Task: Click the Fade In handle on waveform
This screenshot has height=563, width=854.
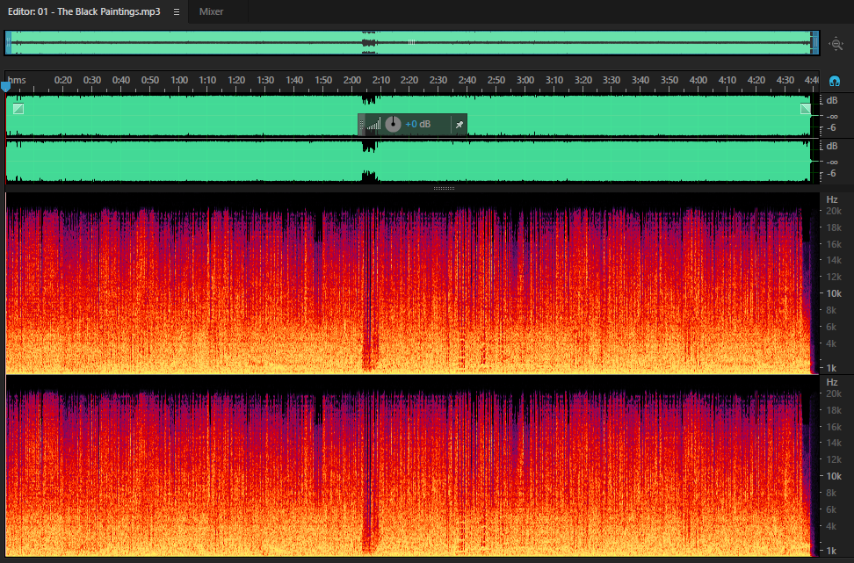Action: click(18, 109)
